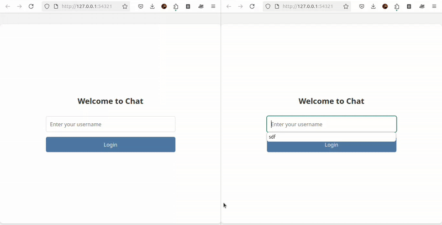442x225 pixels.
Task: Open Pocket in right browser toolbar
Action: point(361,6)
